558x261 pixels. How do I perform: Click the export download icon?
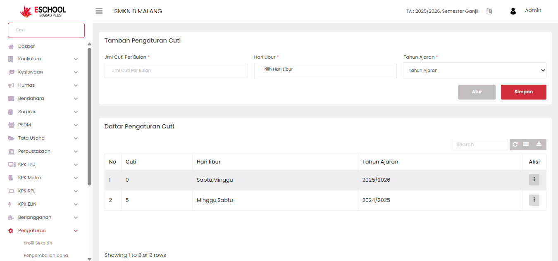tap(540, 145)
